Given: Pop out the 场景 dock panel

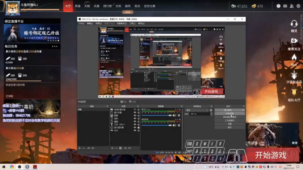Looking at the screenshot, I should (x=107, y=106).
